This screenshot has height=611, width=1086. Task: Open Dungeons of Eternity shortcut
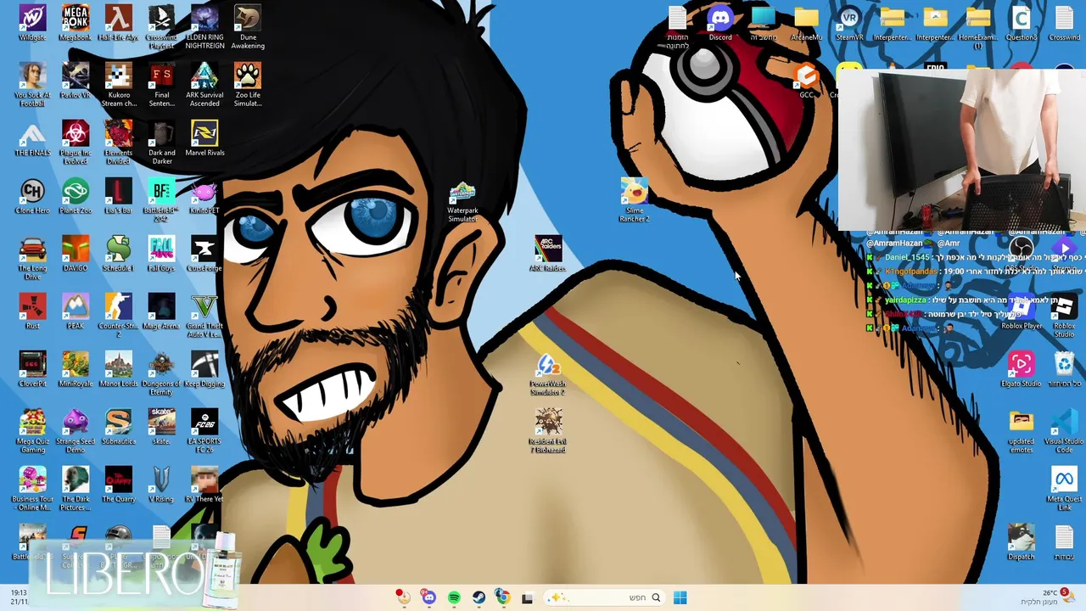tap(161, 373)
